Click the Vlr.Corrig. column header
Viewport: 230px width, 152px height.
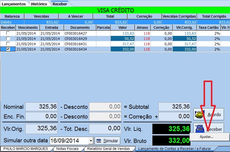click(184, 27)
